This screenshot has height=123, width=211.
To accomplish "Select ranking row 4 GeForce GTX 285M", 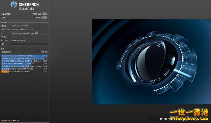I will pyautogui.click(x=24, y=64).
